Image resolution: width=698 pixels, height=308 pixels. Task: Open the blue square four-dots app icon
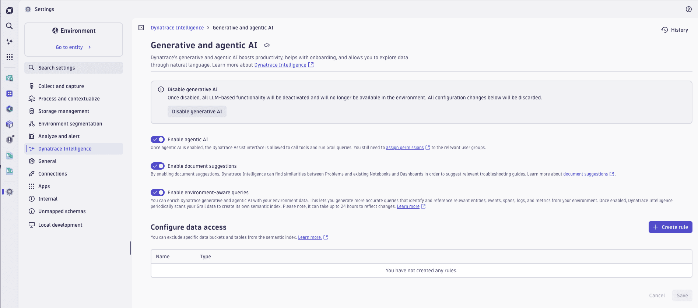pyautogui.click(x=10, y=93)
